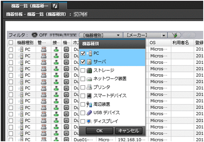Screen dimensions: 204x142
Task: Click the PC tower icon in popup
Action: coord(89,53)
